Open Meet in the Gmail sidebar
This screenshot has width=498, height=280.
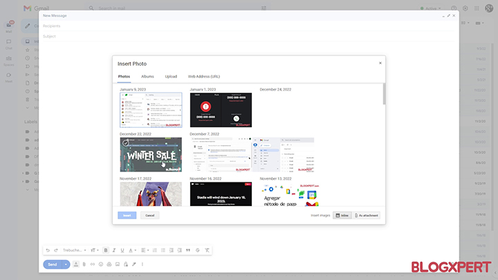pyautogui.click(x=9, y=77)
